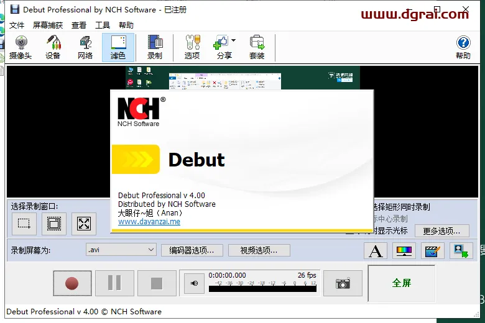Click the 选择录制窗口: label
485x323 pixels.
(x=34, y=206)
